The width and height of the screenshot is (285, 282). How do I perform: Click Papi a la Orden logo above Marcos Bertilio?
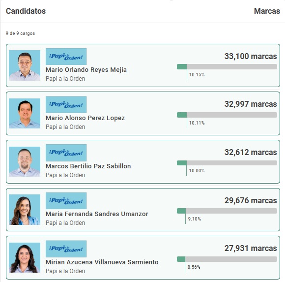click(66, 153)
